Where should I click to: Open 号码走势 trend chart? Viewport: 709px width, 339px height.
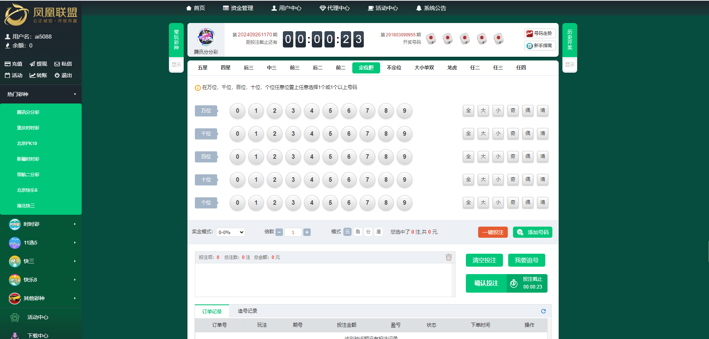coord(540,33)
